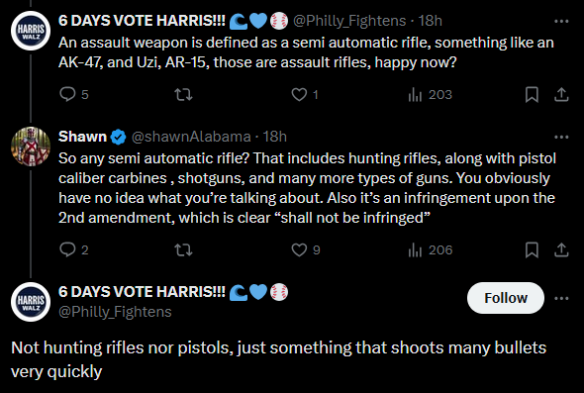Viewport: 584px width, 393px height.
Task: Bookmark Shawn's tweet
Action: tap(532, 249)
